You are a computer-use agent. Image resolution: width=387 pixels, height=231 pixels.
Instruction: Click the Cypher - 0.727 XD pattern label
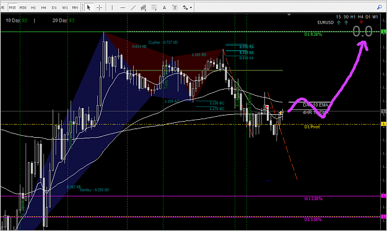163,43
